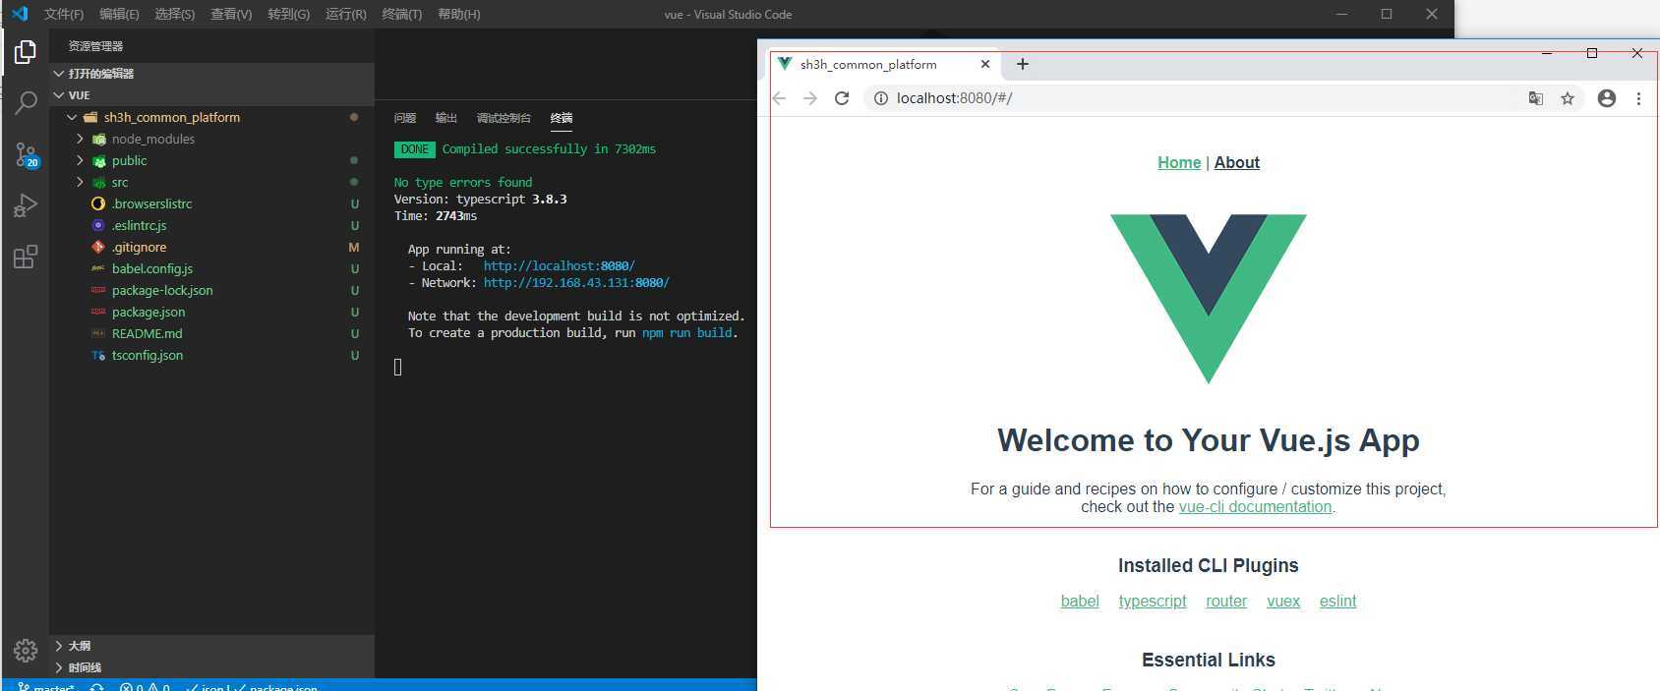This screenshot has width=1660, height=691.
Task: Click the "Compiled successfully in 7302ms" text
Action: tap(549, 149)
